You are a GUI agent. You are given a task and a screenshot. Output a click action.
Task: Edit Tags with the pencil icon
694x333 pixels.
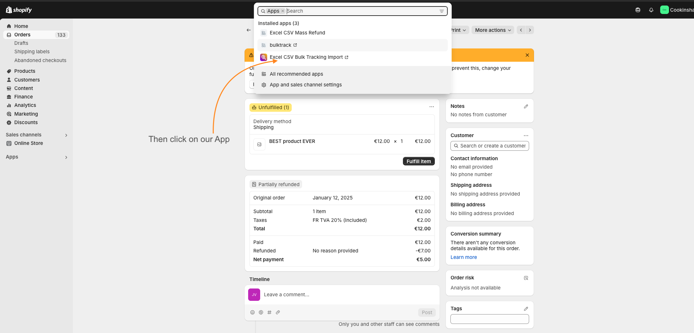point(526,308)
